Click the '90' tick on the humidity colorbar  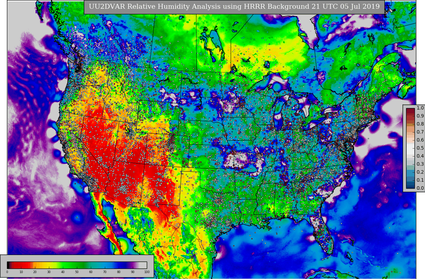[x=133, y=272]
